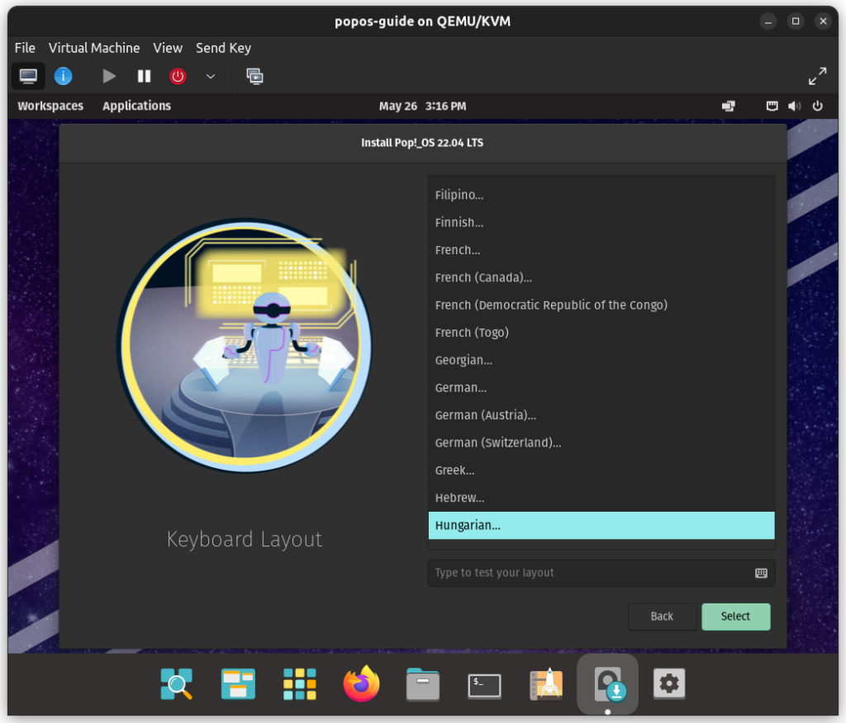This screenshot has width=846, height=723.
Task: Show the graphical console view
Action: click(28, 76)
